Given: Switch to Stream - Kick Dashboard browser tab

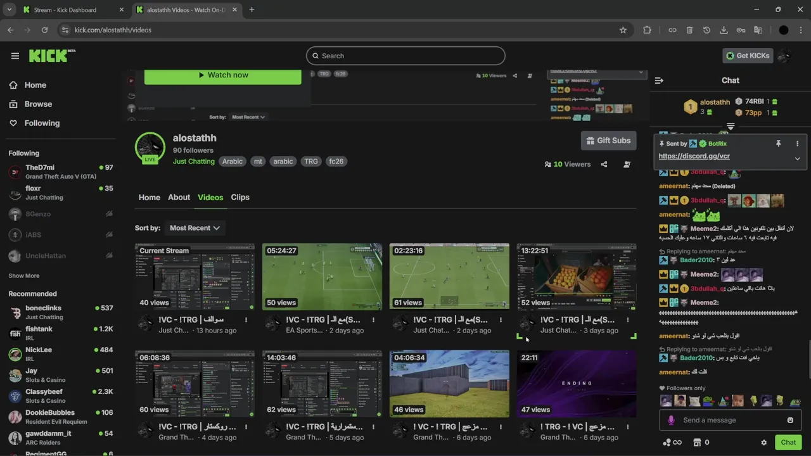Looking at the screenshot, I should 73,9.
